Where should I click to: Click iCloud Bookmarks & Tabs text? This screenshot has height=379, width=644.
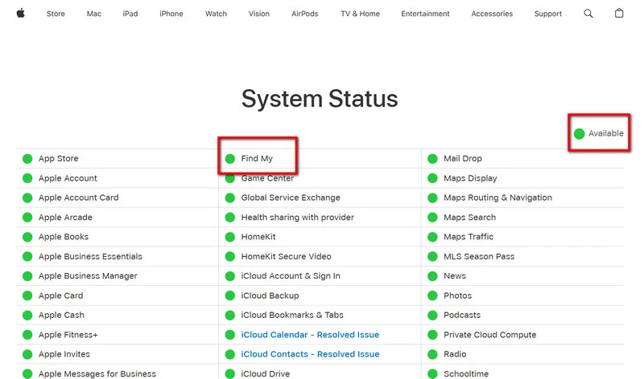[x=292, y=315]
